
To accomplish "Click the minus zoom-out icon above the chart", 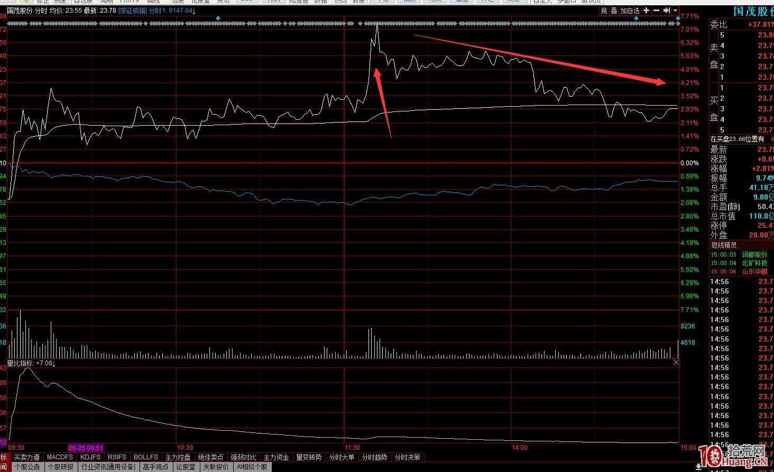I will (656, 11).
